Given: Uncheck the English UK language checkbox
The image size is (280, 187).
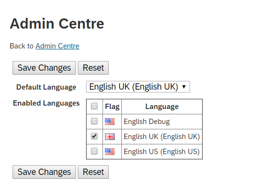Looking at the screenshot, I should (94, 136).
